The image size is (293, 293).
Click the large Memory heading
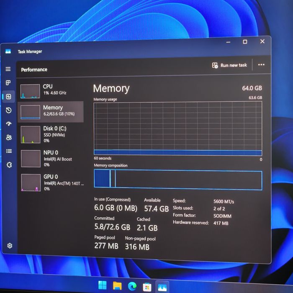(x=111, y=88)
